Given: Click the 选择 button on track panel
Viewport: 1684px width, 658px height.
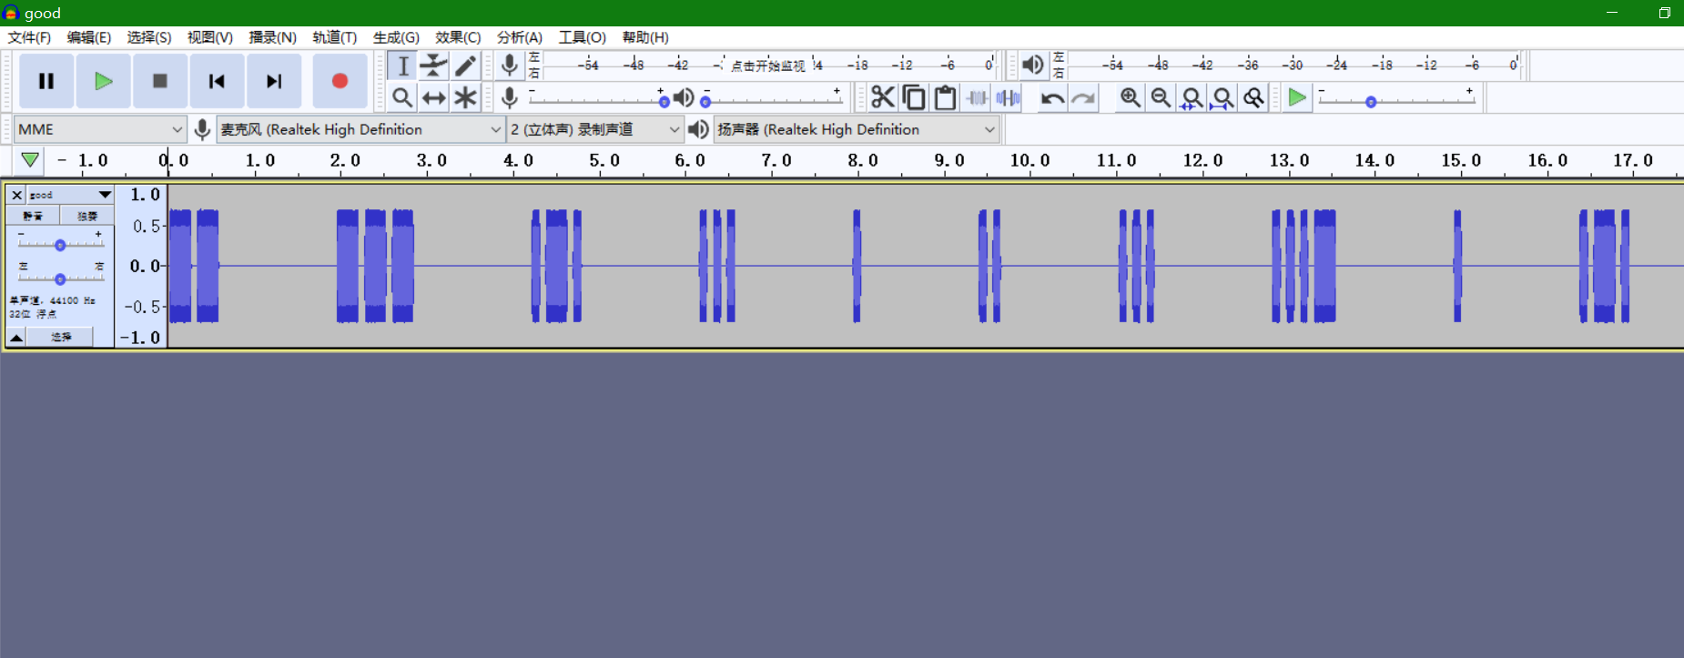Looking at the screenshot, I should (60, 337).
